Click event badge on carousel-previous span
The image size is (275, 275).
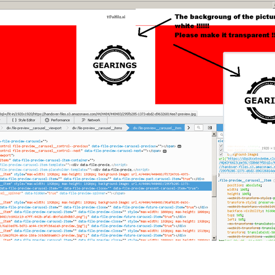click(x=179, y=146)
